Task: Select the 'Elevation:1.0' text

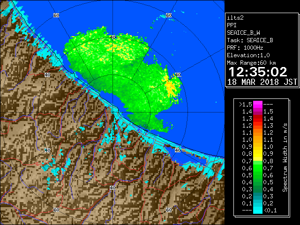Action: pyautogui.click(x=248, y=55)
